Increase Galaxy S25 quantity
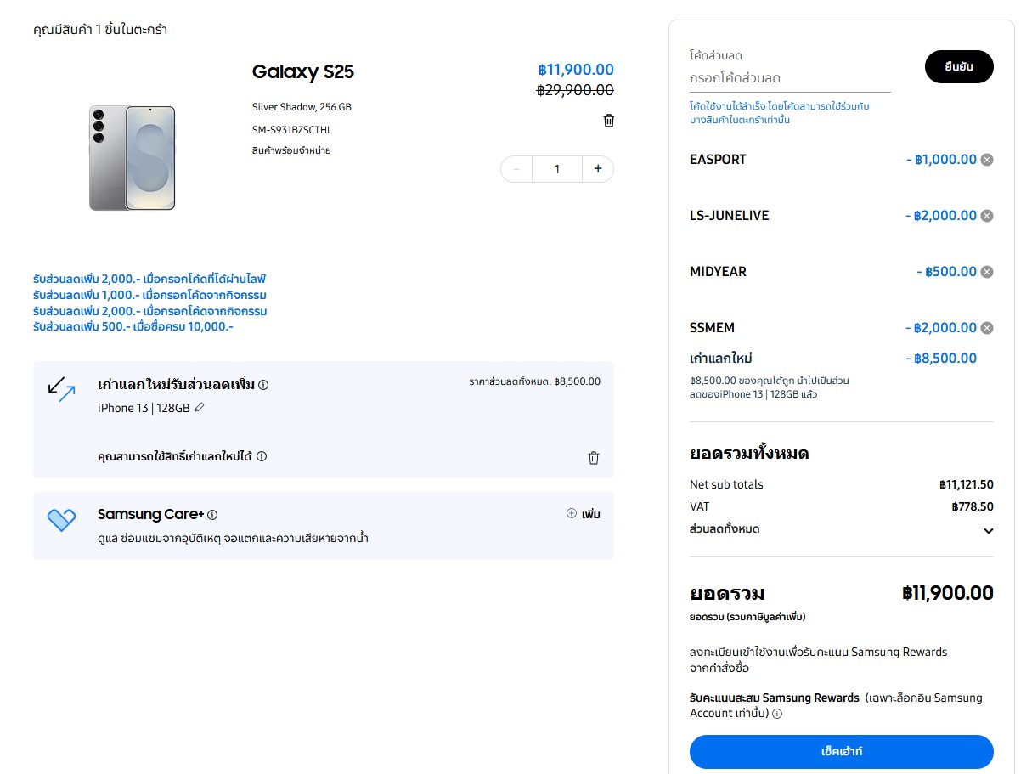This screenshot has width=1032, height=774. 598,169
